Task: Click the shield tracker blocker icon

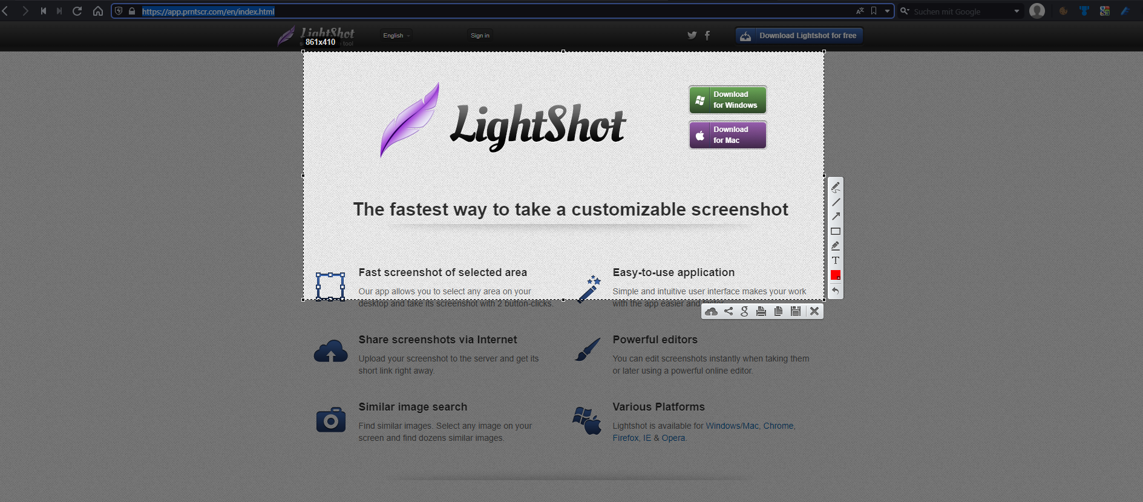Action: point(119,11)
